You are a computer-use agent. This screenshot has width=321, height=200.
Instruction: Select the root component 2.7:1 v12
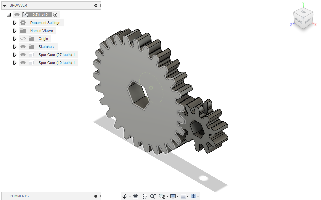pyautogui.click(x=39, y=14)
